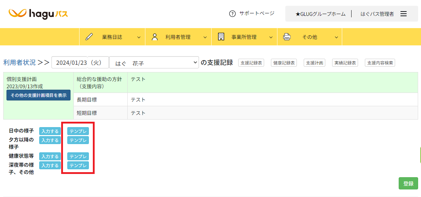Click the pencil icon for 業務日誌
Viewport: 421px width, 197px height.
pyautogui.click(x=89, y=37)
